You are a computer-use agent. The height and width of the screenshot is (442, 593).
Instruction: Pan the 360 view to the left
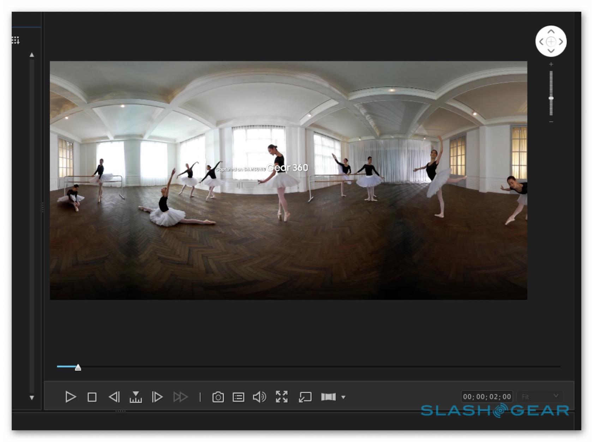tap(541, 42)
